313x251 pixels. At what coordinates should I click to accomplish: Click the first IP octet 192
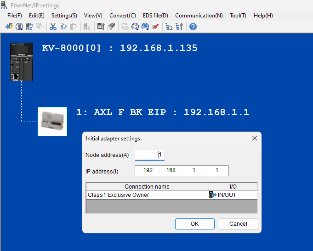[148, 170]
